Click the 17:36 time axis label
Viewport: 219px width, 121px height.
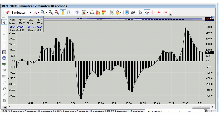185,103
